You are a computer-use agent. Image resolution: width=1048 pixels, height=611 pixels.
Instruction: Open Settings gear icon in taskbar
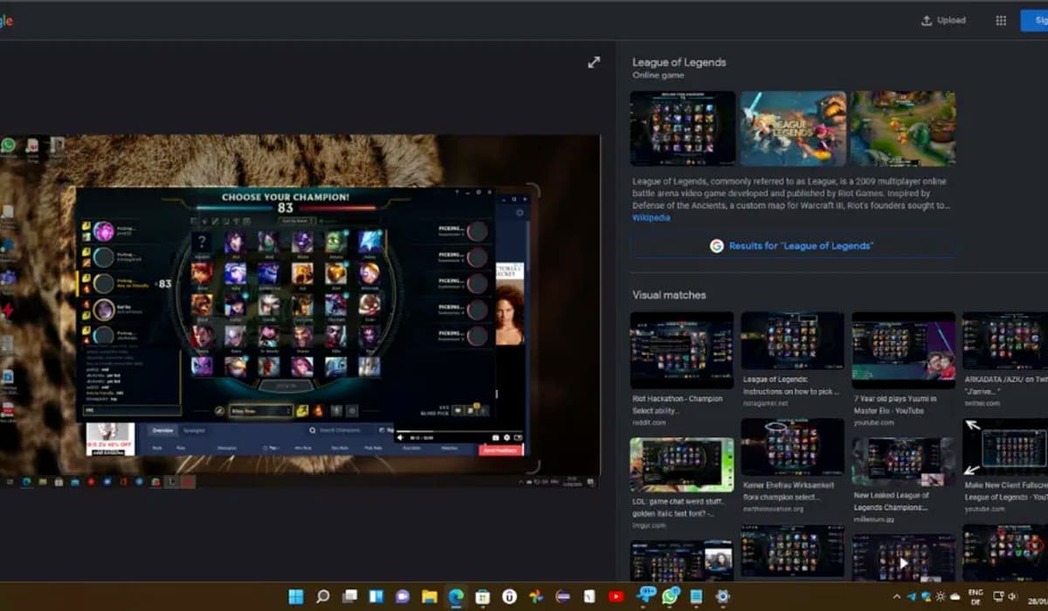pyautogui.click(x=722, y=596)
